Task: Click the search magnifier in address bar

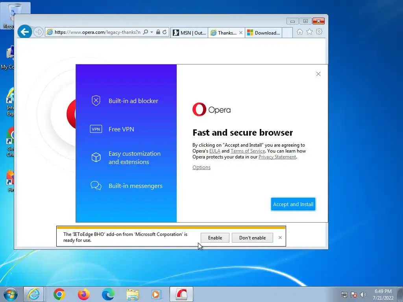Action: point(146,32)
